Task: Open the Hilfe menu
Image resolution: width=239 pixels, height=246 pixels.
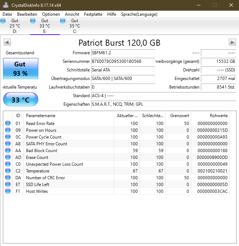Action: click(111, 14)
